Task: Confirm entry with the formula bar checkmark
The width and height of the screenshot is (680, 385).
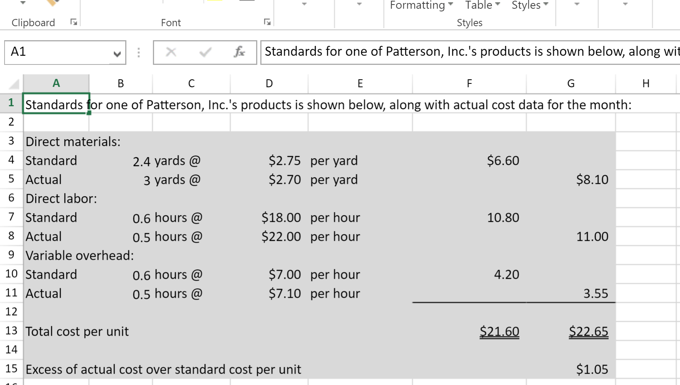Action: pyautogui.click(x=205, y=52)
